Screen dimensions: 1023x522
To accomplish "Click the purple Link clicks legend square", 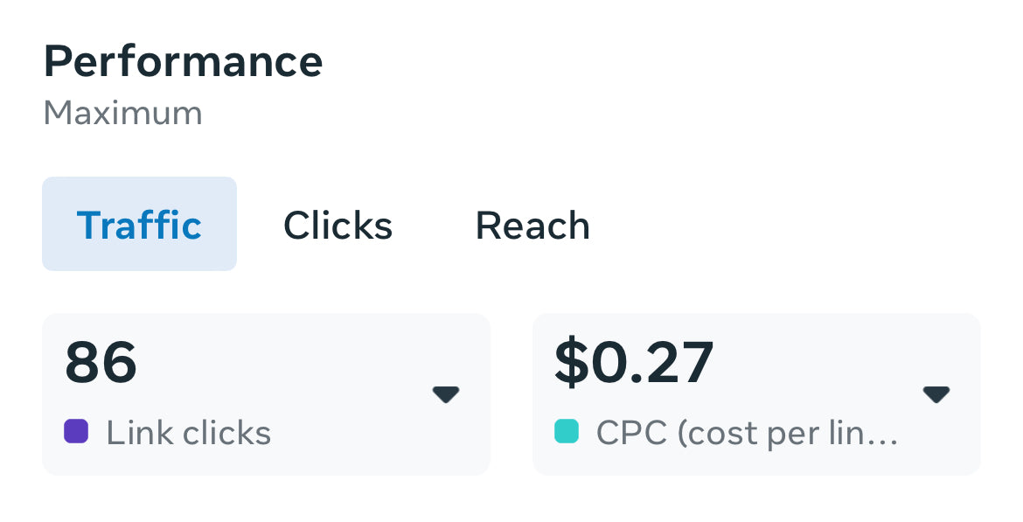I will [75, 431].
